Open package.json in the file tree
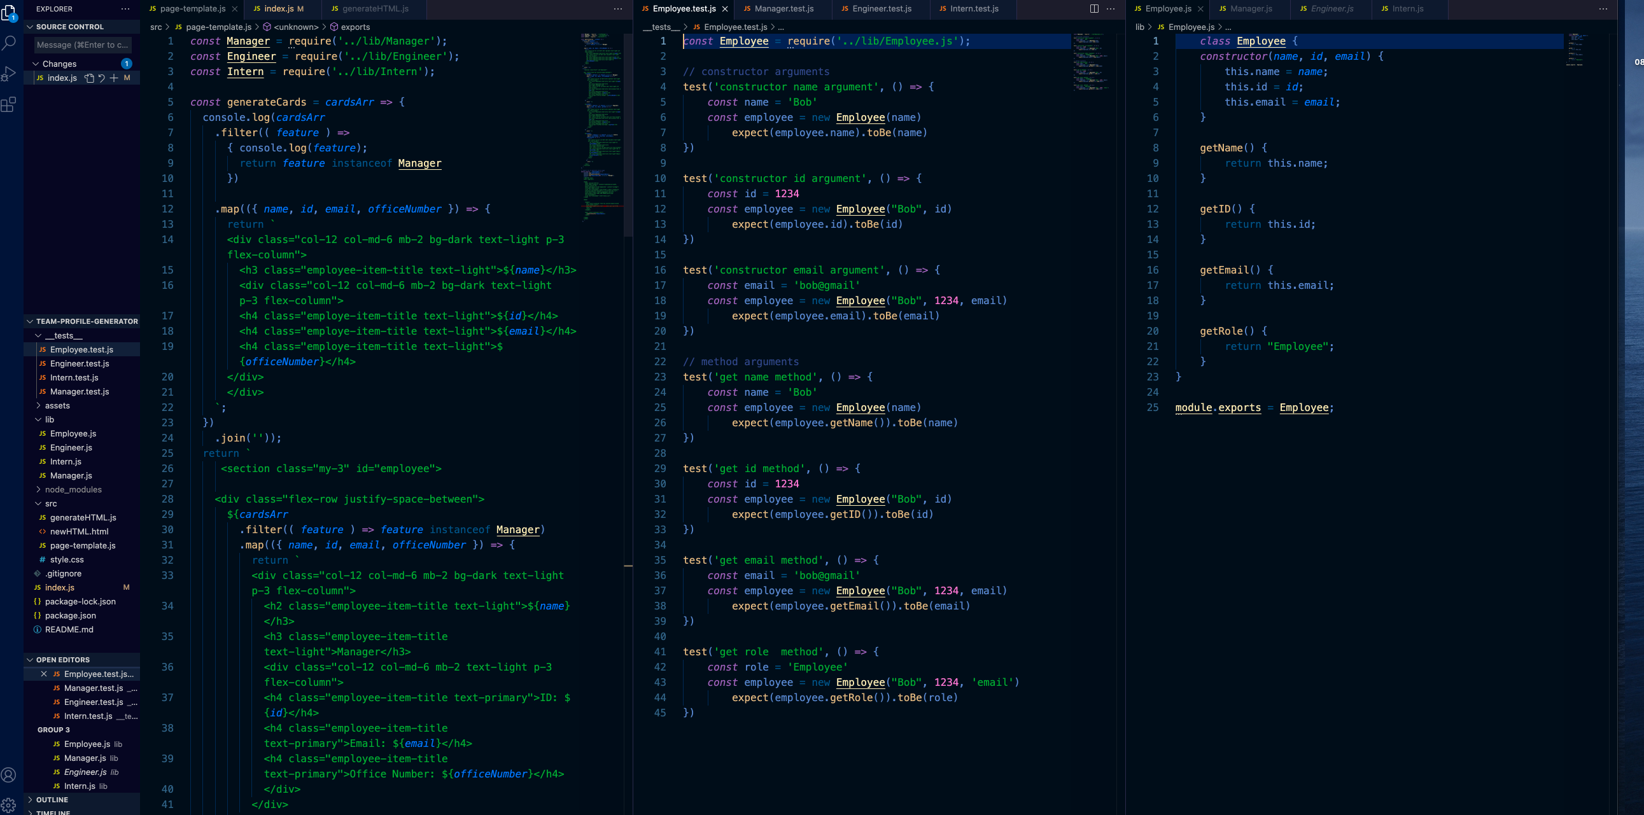 pos(81,616)
